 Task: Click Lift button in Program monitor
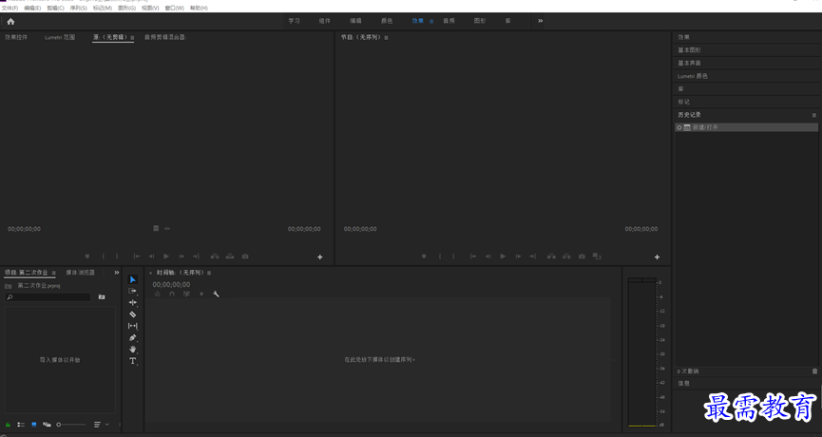click(551, 256)
